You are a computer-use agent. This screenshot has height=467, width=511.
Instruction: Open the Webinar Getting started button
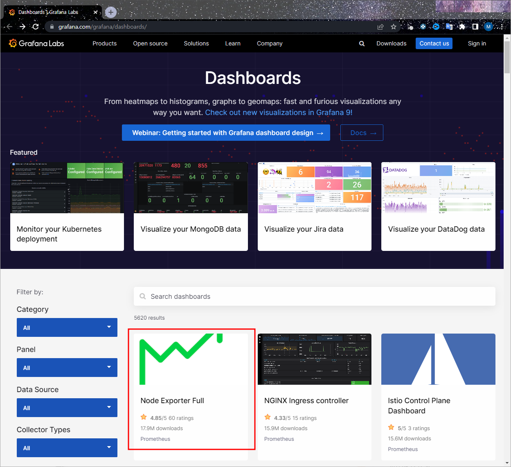(x=226, y=133)
